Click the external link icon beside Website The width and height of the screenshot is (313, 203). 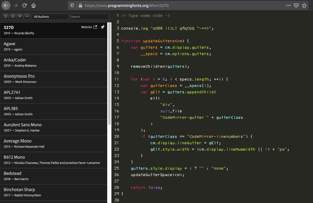95,27
